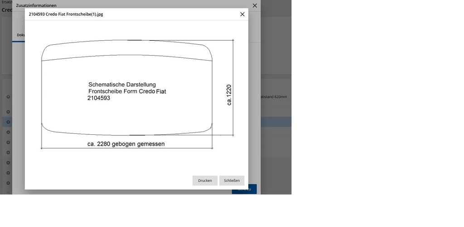Click the windshield schematic drawing image
The image size is (464, 227).
138,94
